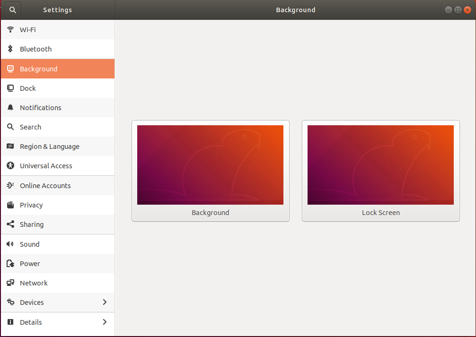Close the Settings window
Screen dimensions: 476x337
point(467,10)
